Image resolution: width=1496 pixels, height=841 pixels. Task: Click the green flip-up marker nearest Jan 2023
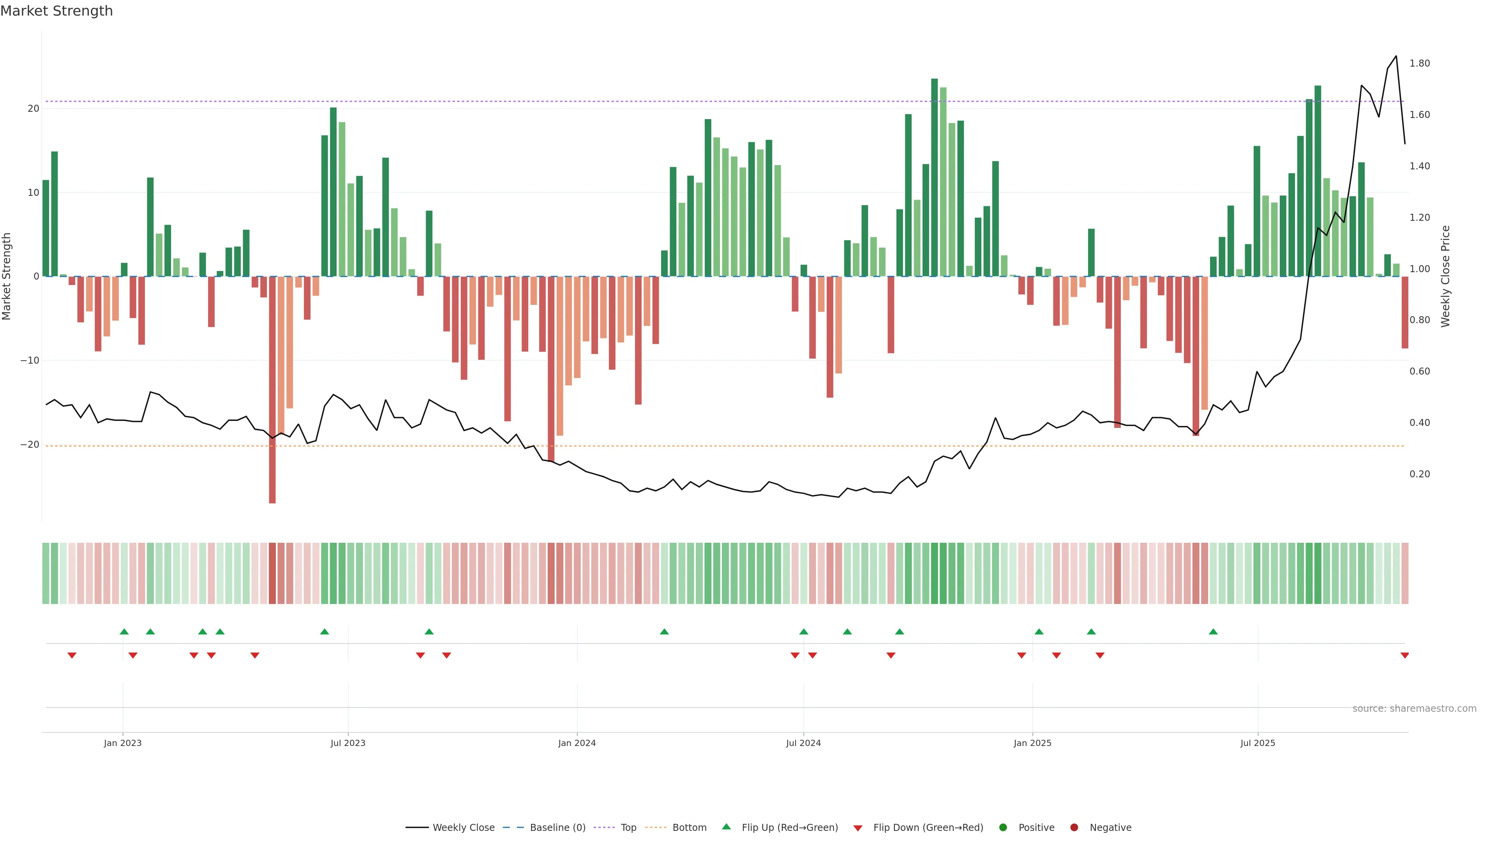pos(124,632)
